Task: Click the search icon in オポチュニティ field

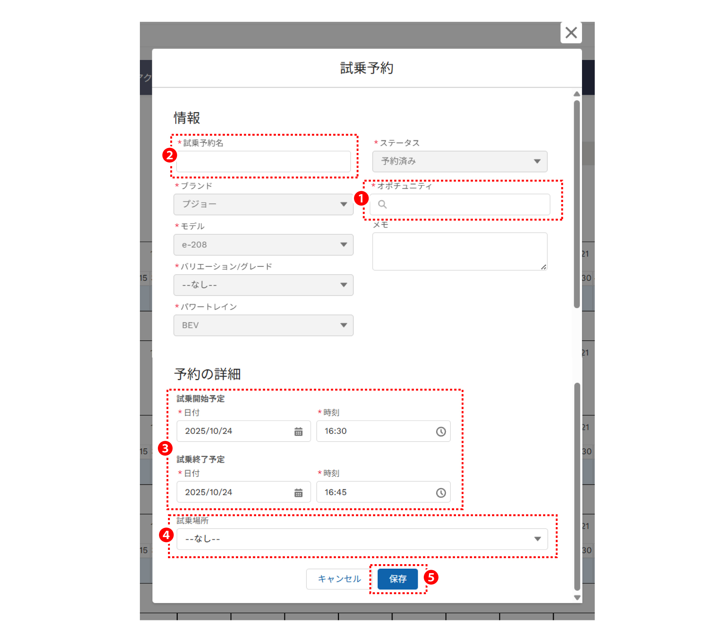Action: 382,204
